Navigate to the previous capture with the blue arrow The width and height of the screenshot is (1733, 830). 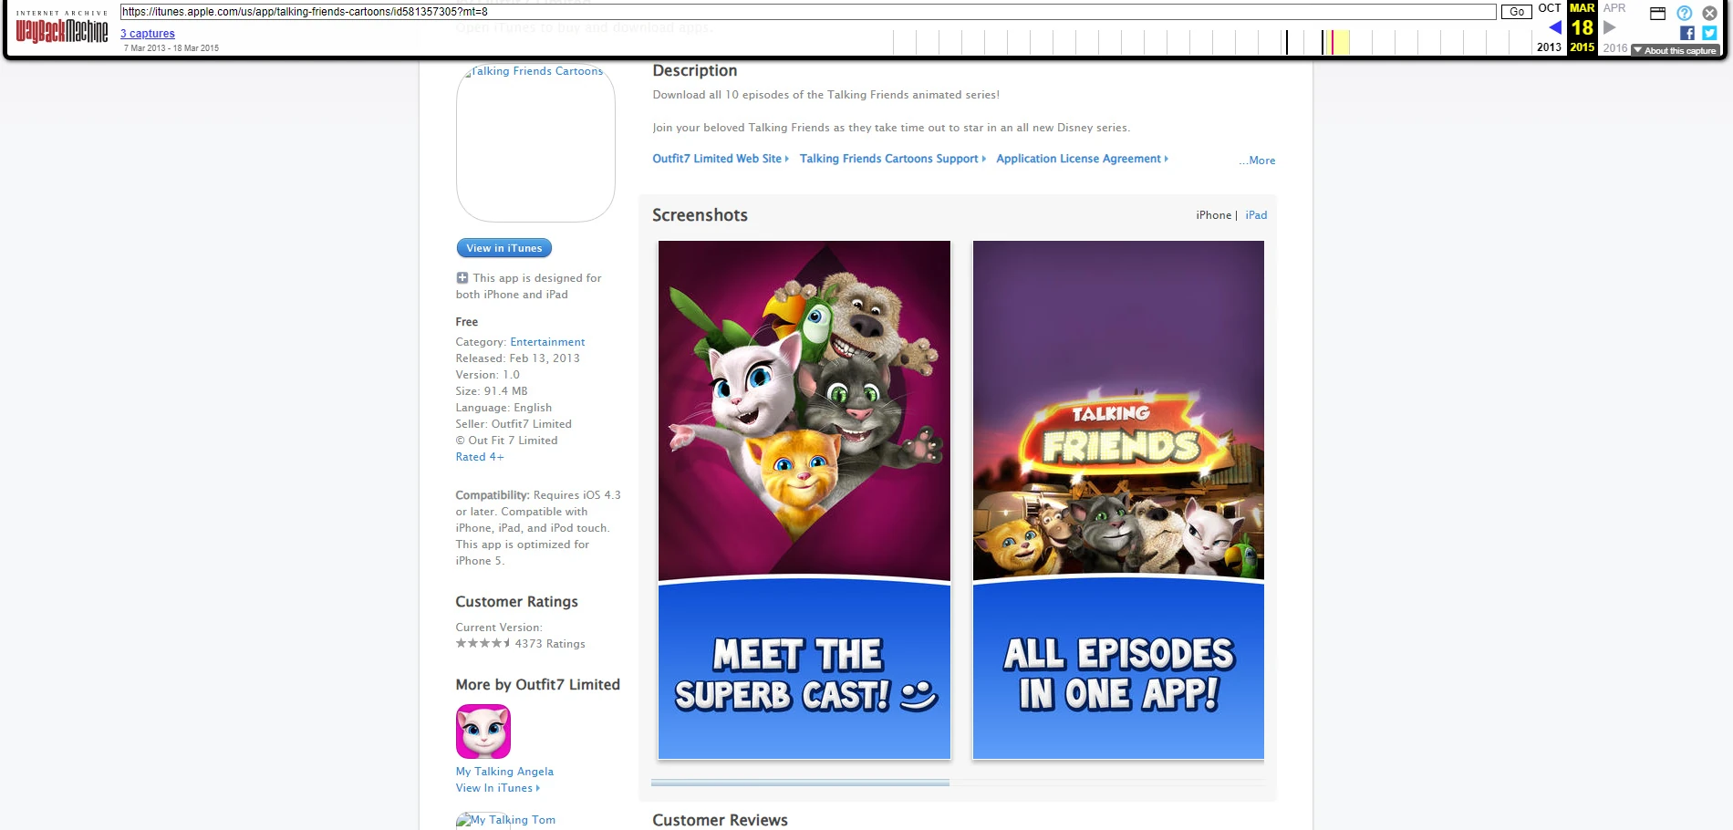point(1555,26)
